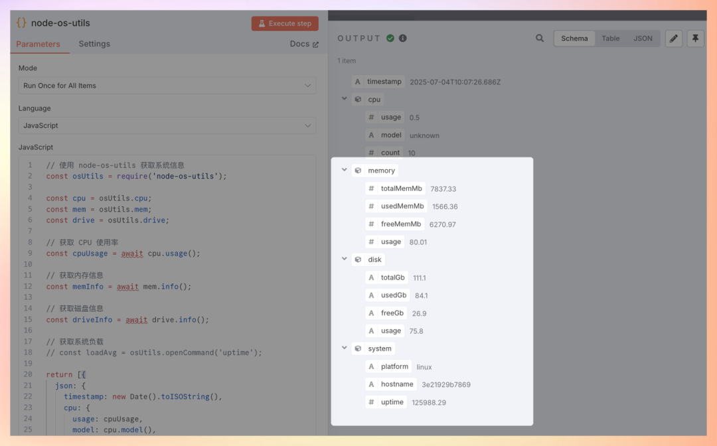Collapse the memory object in the output
Viewport: 717px width, 446px height.
[344, 170]
